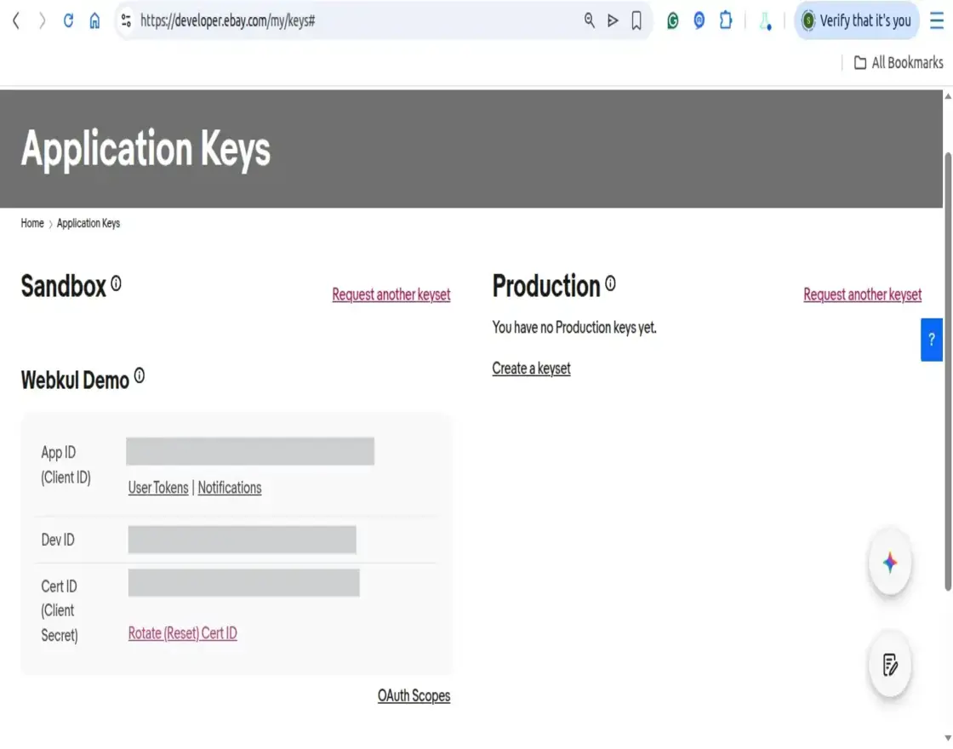Go forward with the browser forward arrow
Screen dimensions: 953x749
pyautogui.click(x=42, y=20)
